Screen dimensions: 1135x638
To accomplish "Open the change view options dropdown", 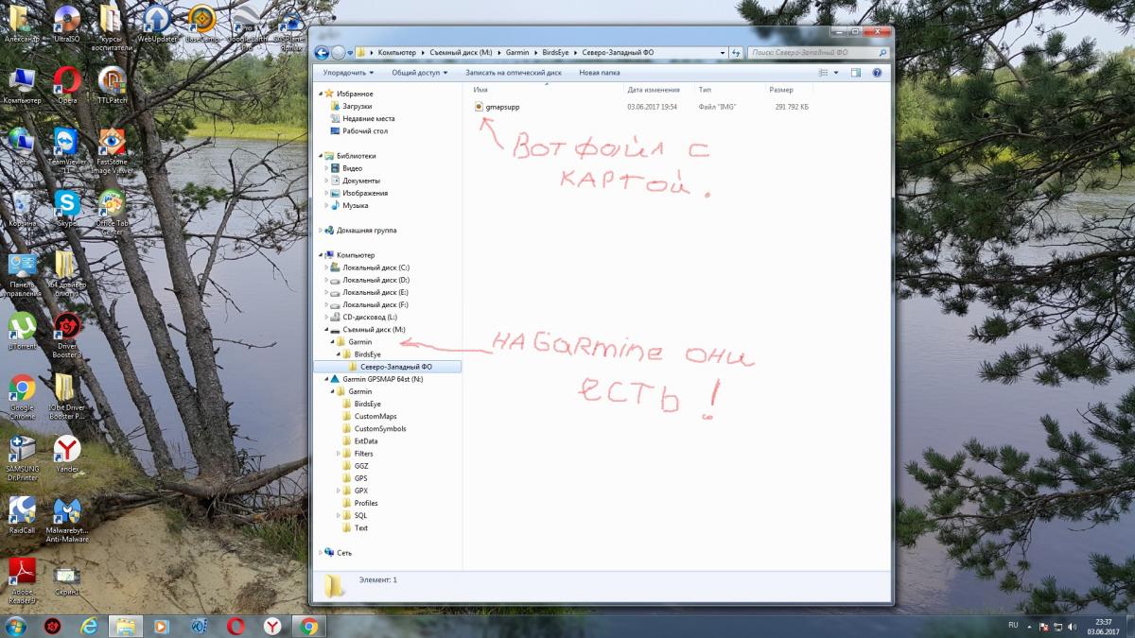I will click(835, 73).
